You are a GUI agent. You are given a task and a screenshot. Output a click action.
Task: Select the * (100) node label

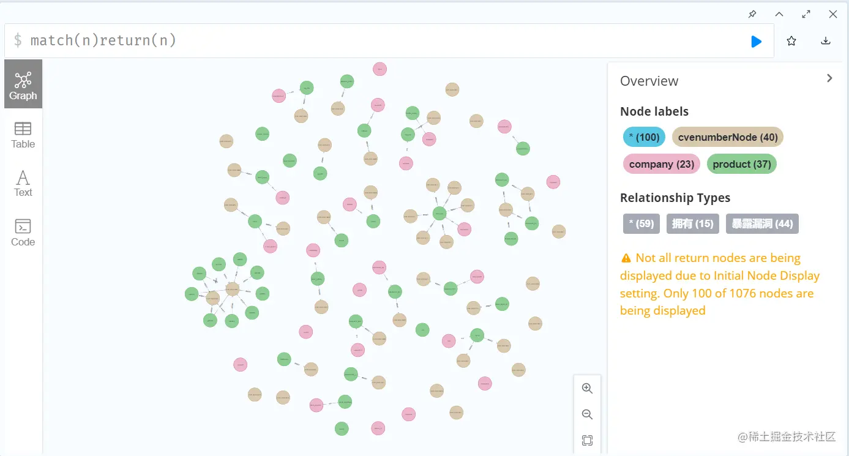coord(644,137)
